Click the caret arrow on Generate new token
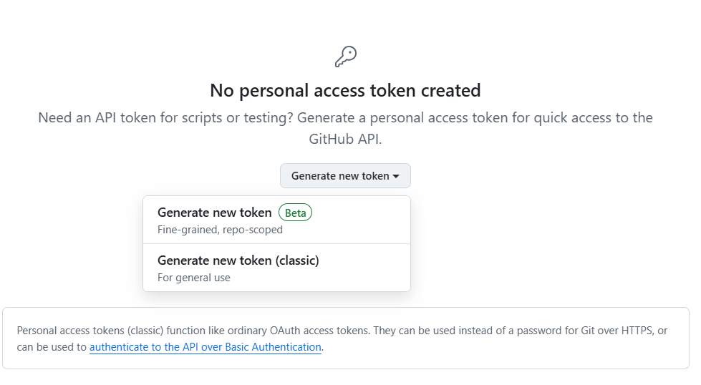This screenshot has height=385, width=701. coord(396,176)
